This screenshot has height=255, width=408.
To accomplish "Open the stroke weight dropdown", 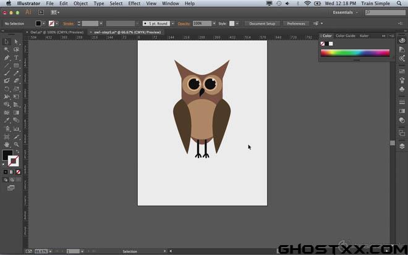I will [101, 23].
